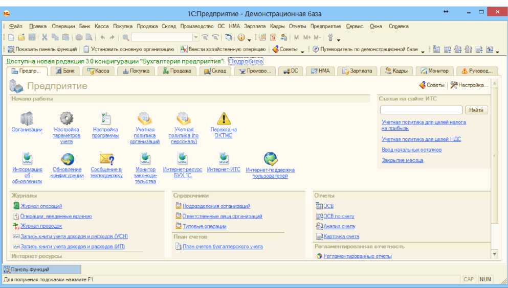This screenshot has height=288, width=508.
Task: Click the Save diskette toolbar icon
Action: tap(32, 37)
